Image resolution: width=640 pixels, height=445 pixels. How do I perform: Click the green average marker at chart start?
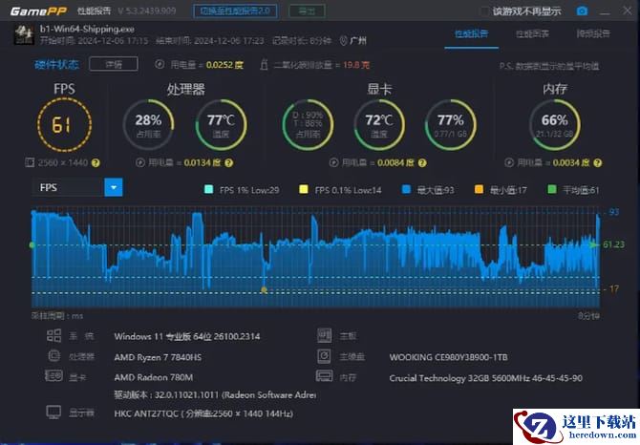(32, 244)
